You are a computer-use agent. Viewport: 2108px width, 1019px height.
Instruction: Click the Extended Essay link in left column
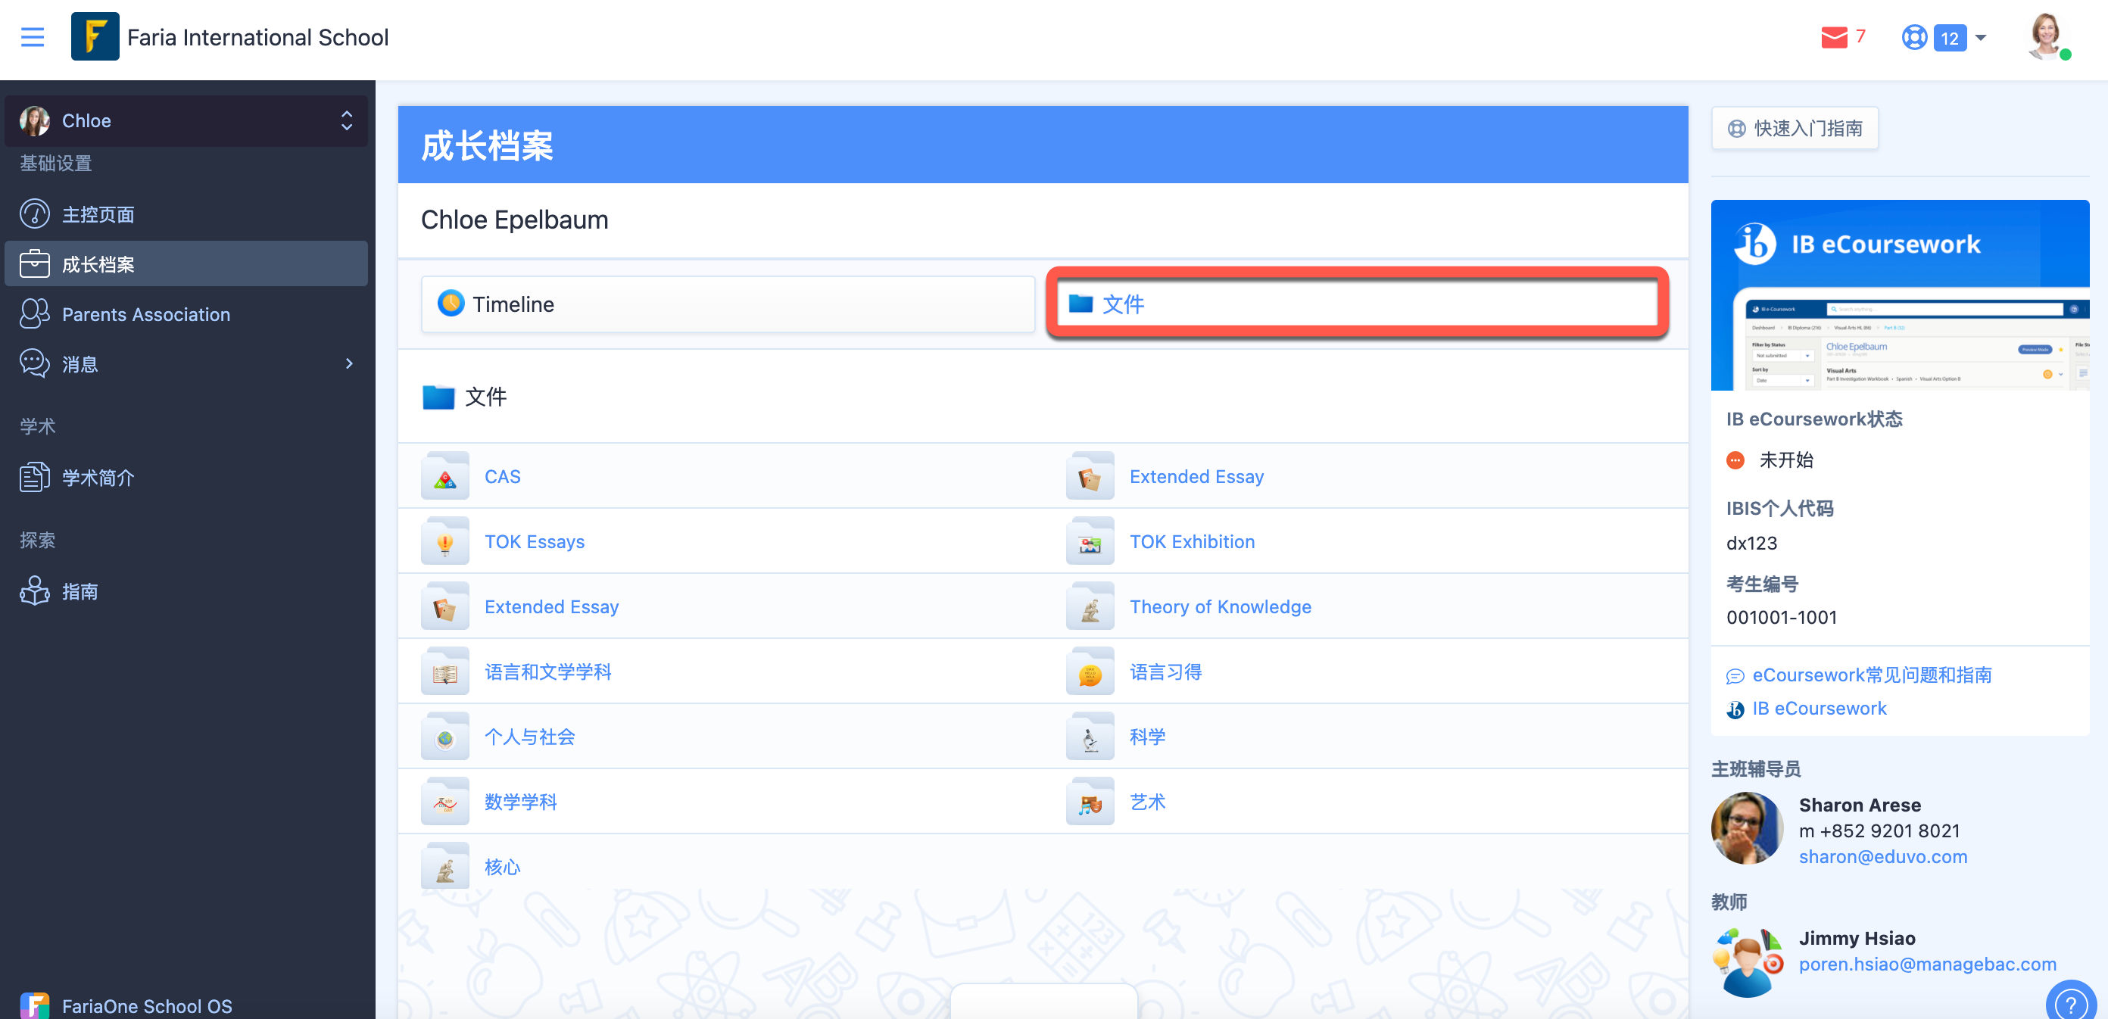[x=551, y=606]
